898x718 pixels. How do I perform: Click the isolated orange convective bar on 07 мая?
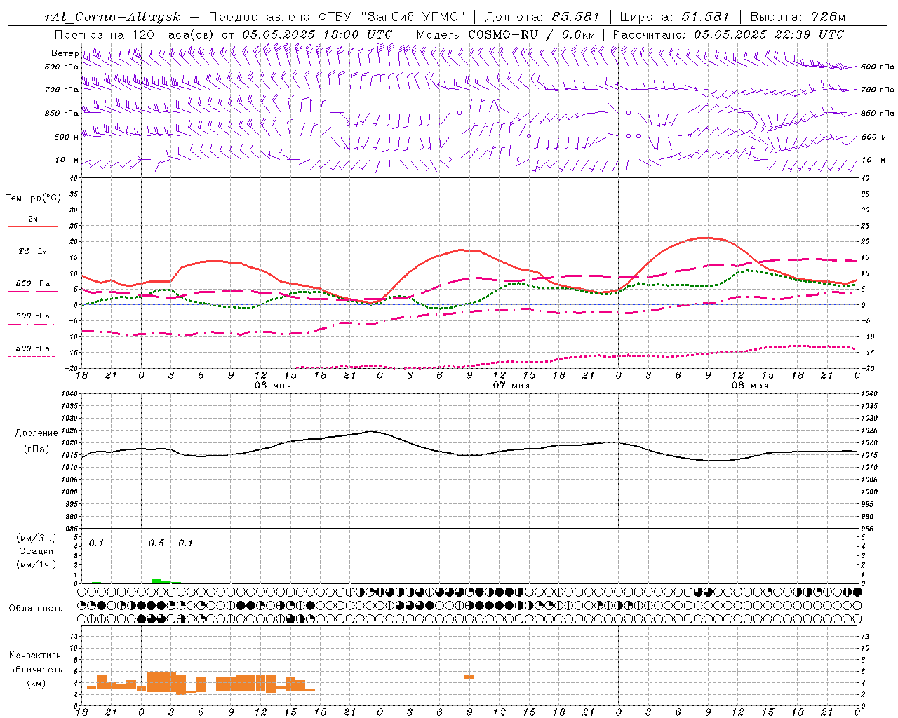469,677
